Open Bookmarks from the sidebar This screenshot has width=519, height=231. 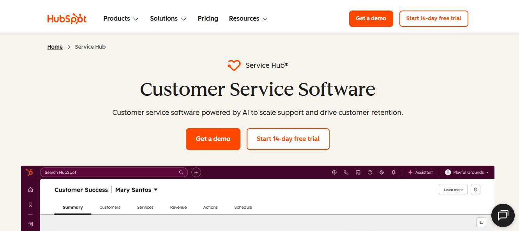pos(30,205)
